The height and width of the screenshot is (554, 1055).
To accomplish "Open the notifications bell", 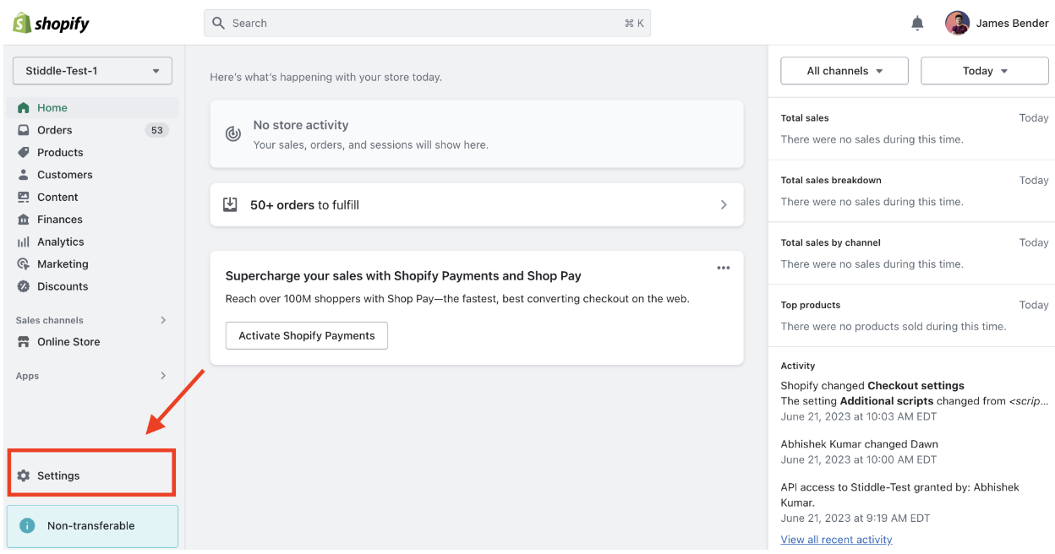I will [917, 24].
